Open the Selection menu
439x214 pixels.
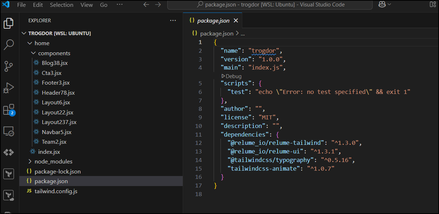[x=61, y=5]
